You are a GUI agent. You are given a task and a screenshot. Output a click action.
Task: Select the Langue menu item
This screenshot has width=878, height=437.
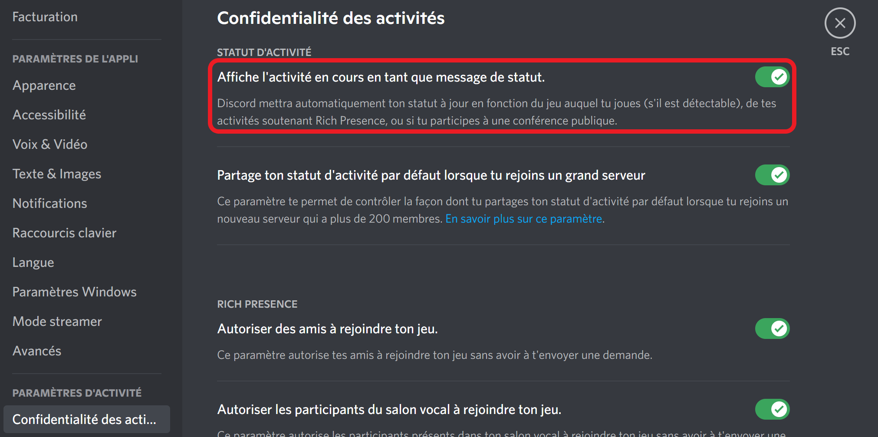coord(33,263)
